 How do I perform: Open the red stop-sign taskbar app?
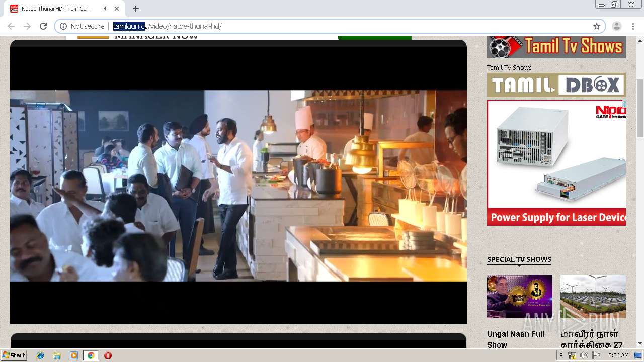[x=108, y=355]
